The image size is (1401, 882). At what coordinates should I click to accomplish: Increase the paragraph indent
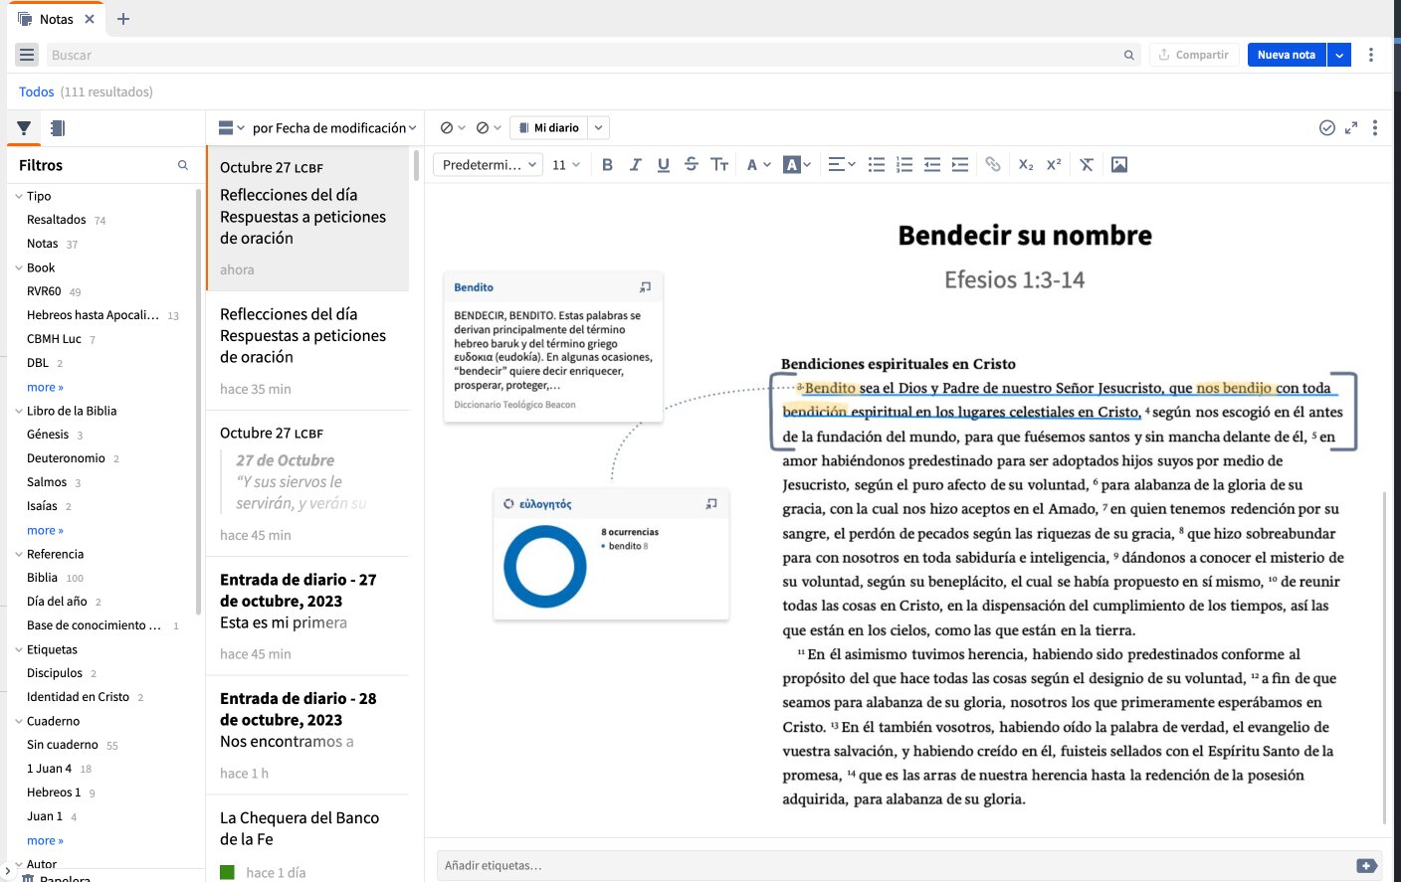pyautogui.click(x=960, y=165)
